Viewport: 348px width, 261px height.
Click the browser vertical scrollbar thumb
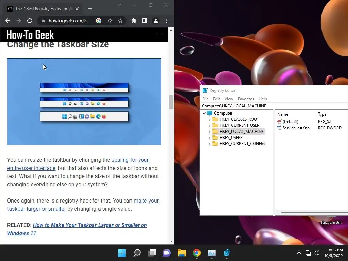click(171, 102)
